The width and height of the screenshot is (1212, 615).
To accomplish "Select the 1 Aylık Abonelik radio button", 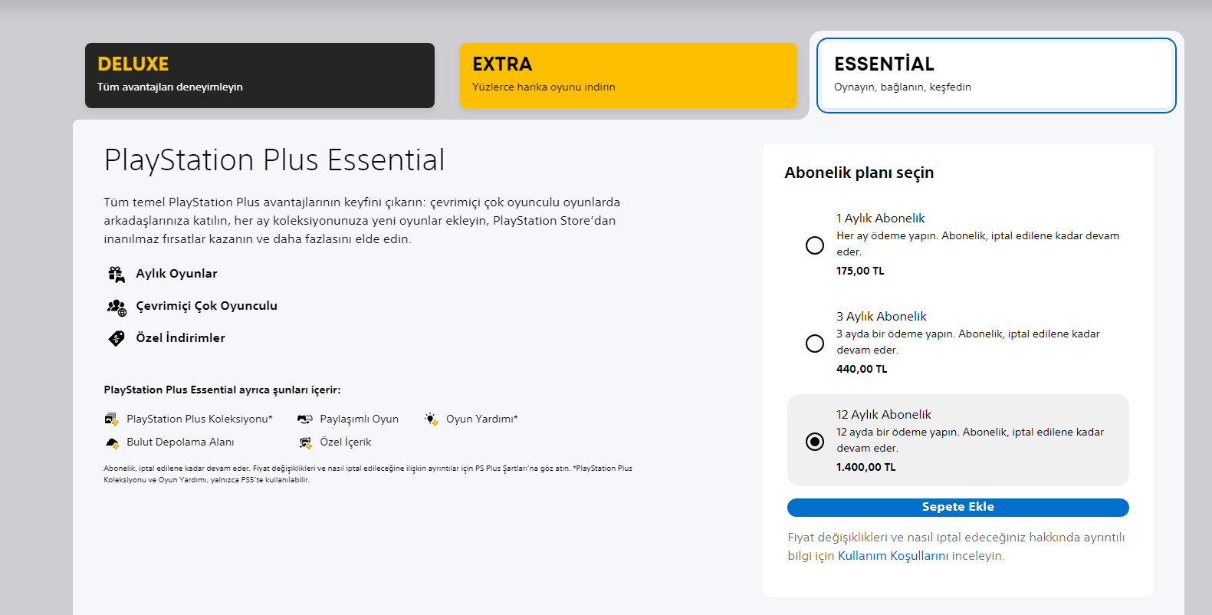I will tap(815, 245).
